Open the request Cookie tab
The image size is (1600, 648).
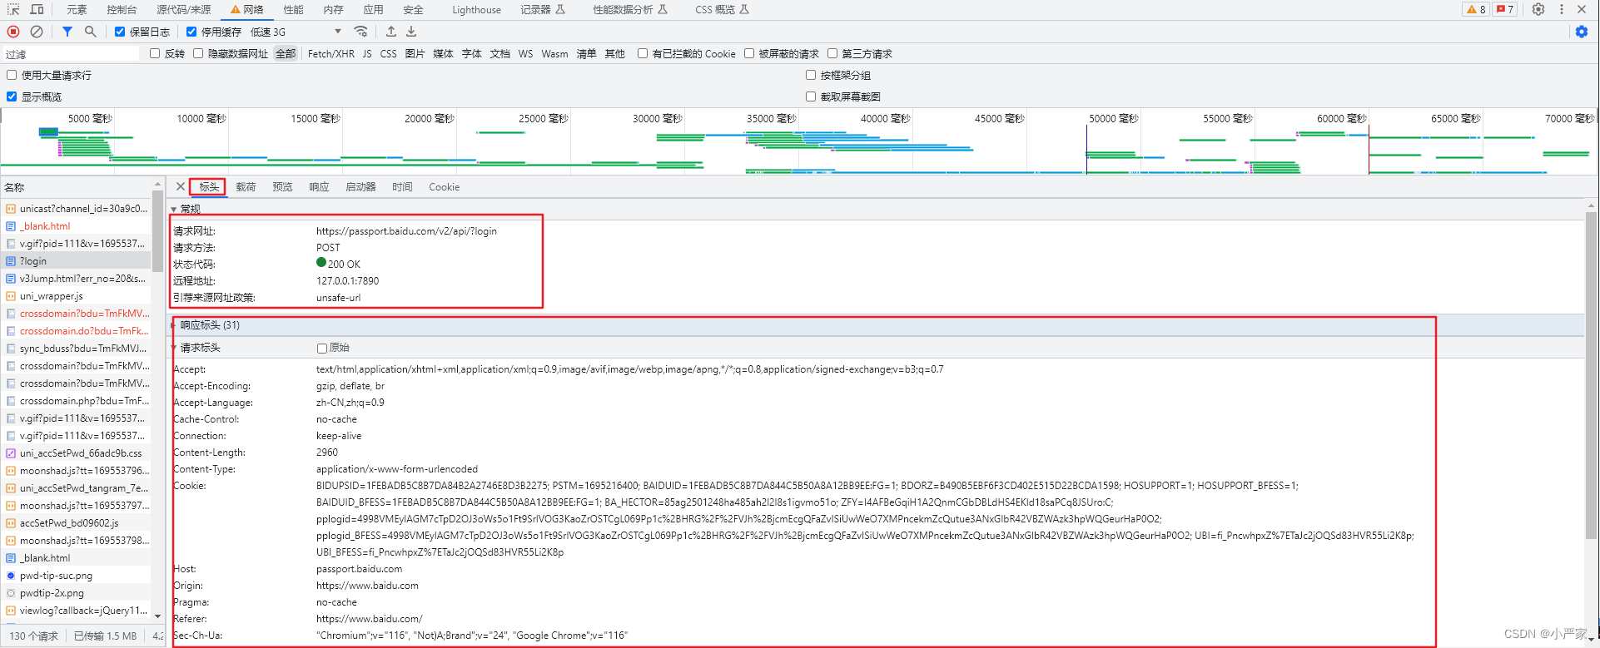tap(444, 186)
